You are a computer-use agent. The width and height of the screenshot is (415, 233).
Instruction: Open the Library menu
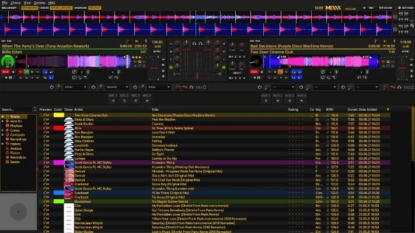15,3
